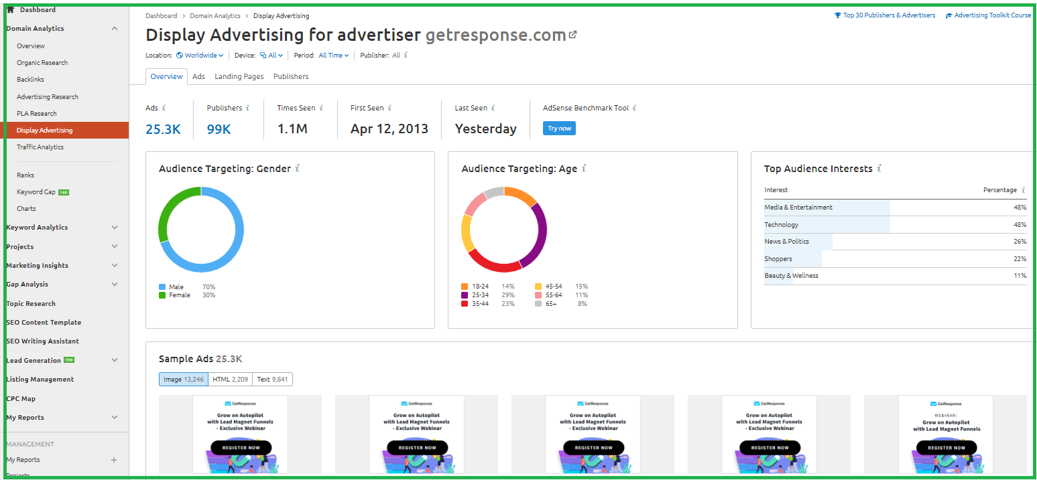Click the Beauty & Wellness interest row
Viewport: 1037px width, 480px height.
tap(896, 276)
